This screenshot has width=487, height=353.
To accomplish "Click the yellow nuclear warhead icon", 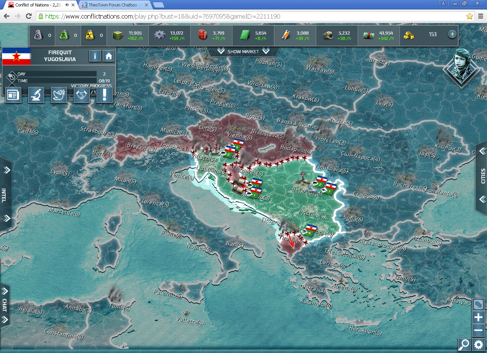I will click(x=90, y=35).
